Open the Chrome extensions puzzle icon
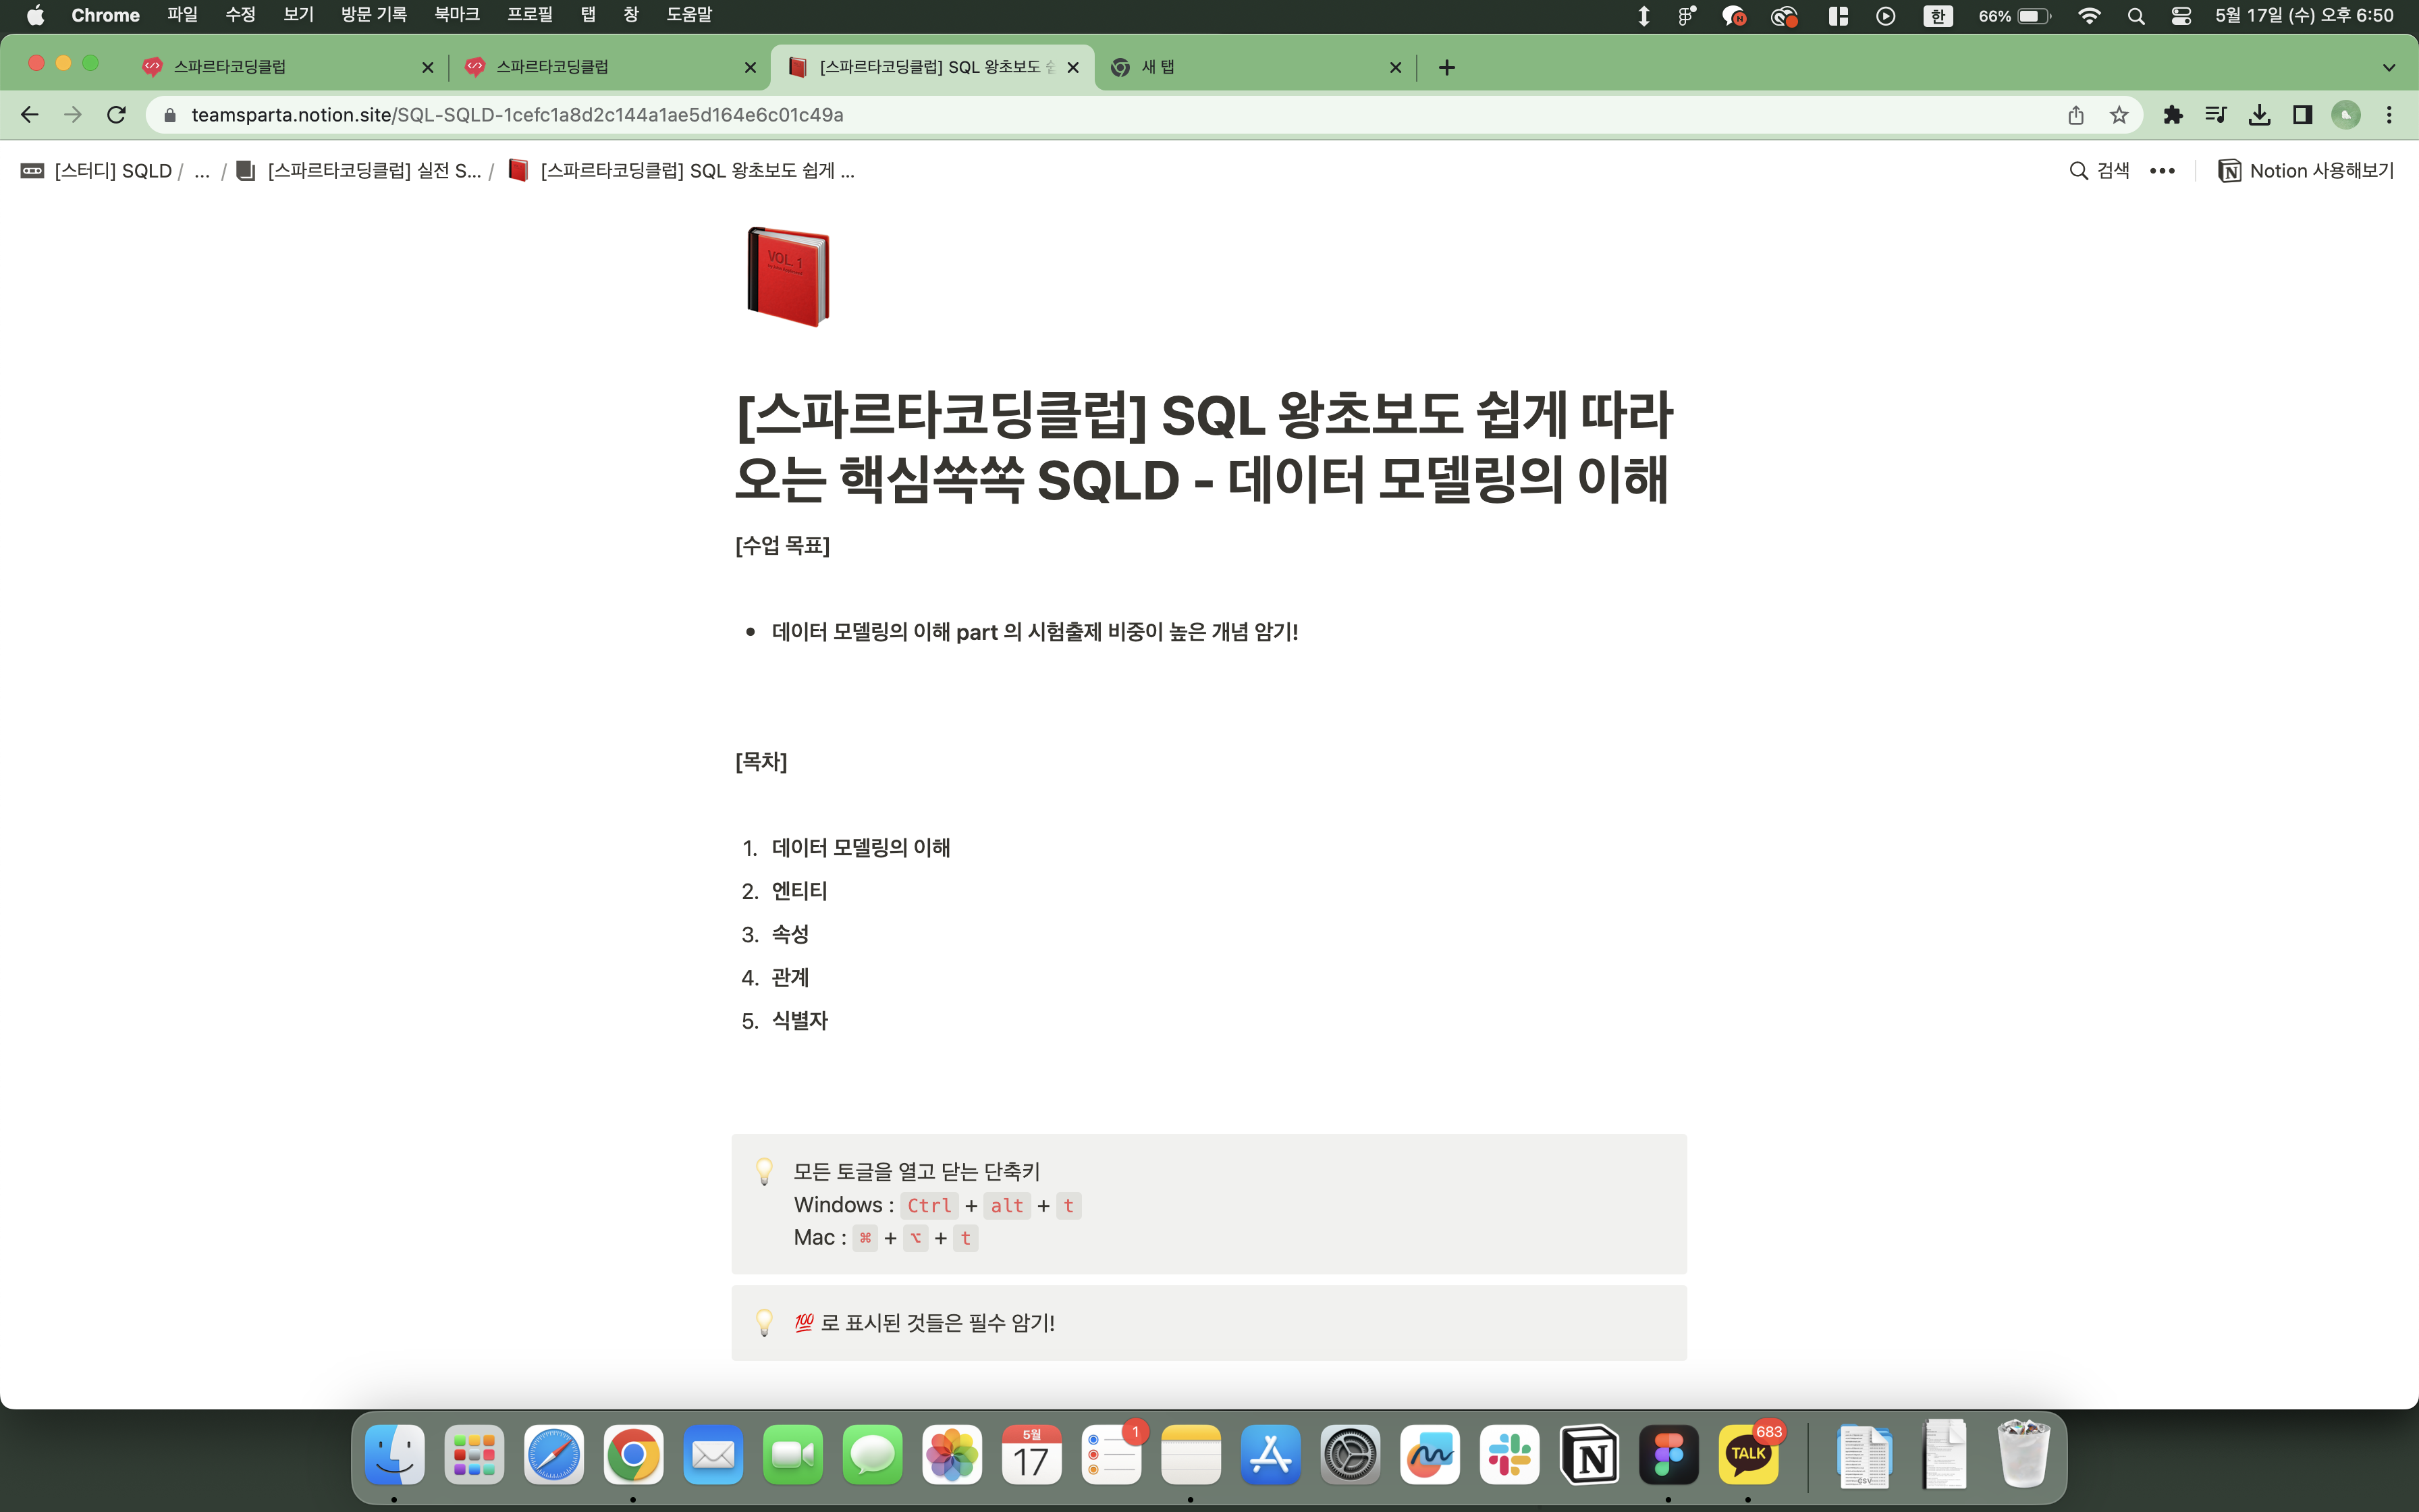The image size is (2419, 1512). click(2172, 115)
